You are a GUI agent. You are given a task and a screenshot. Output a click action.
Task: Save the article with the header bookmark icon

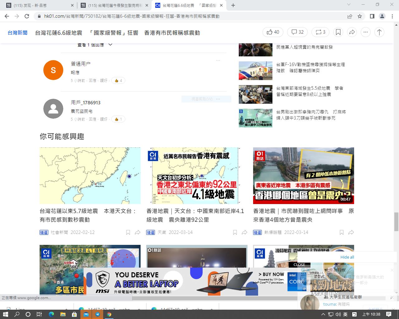tap(338, 32)
